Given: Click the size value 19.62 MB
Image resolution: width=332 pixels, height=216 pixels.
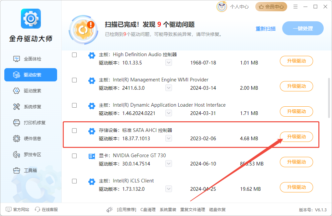Looking at the screenshot, I should [x=250, y=189].
